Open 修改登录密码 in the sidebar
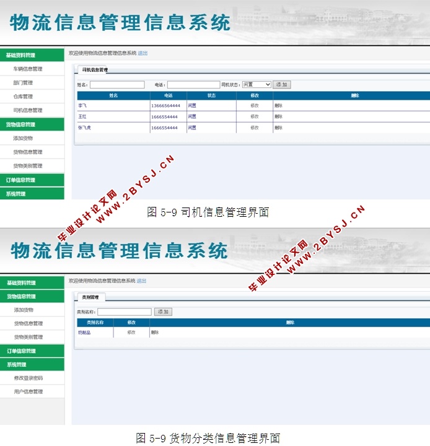 coord(28,378)
